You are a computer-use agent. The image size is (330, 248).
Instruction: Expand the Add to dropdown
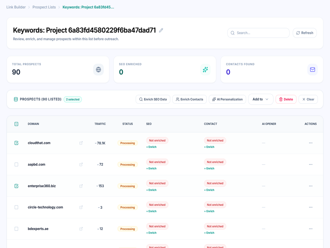261,99
